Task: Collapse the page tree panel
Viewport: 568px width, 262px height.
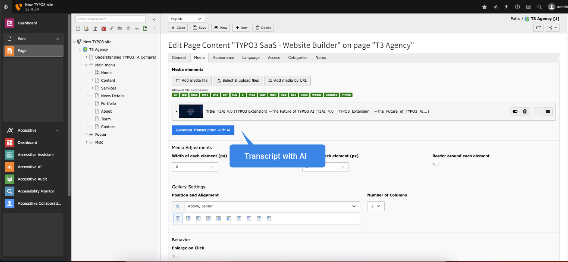Action: [154, 19]
